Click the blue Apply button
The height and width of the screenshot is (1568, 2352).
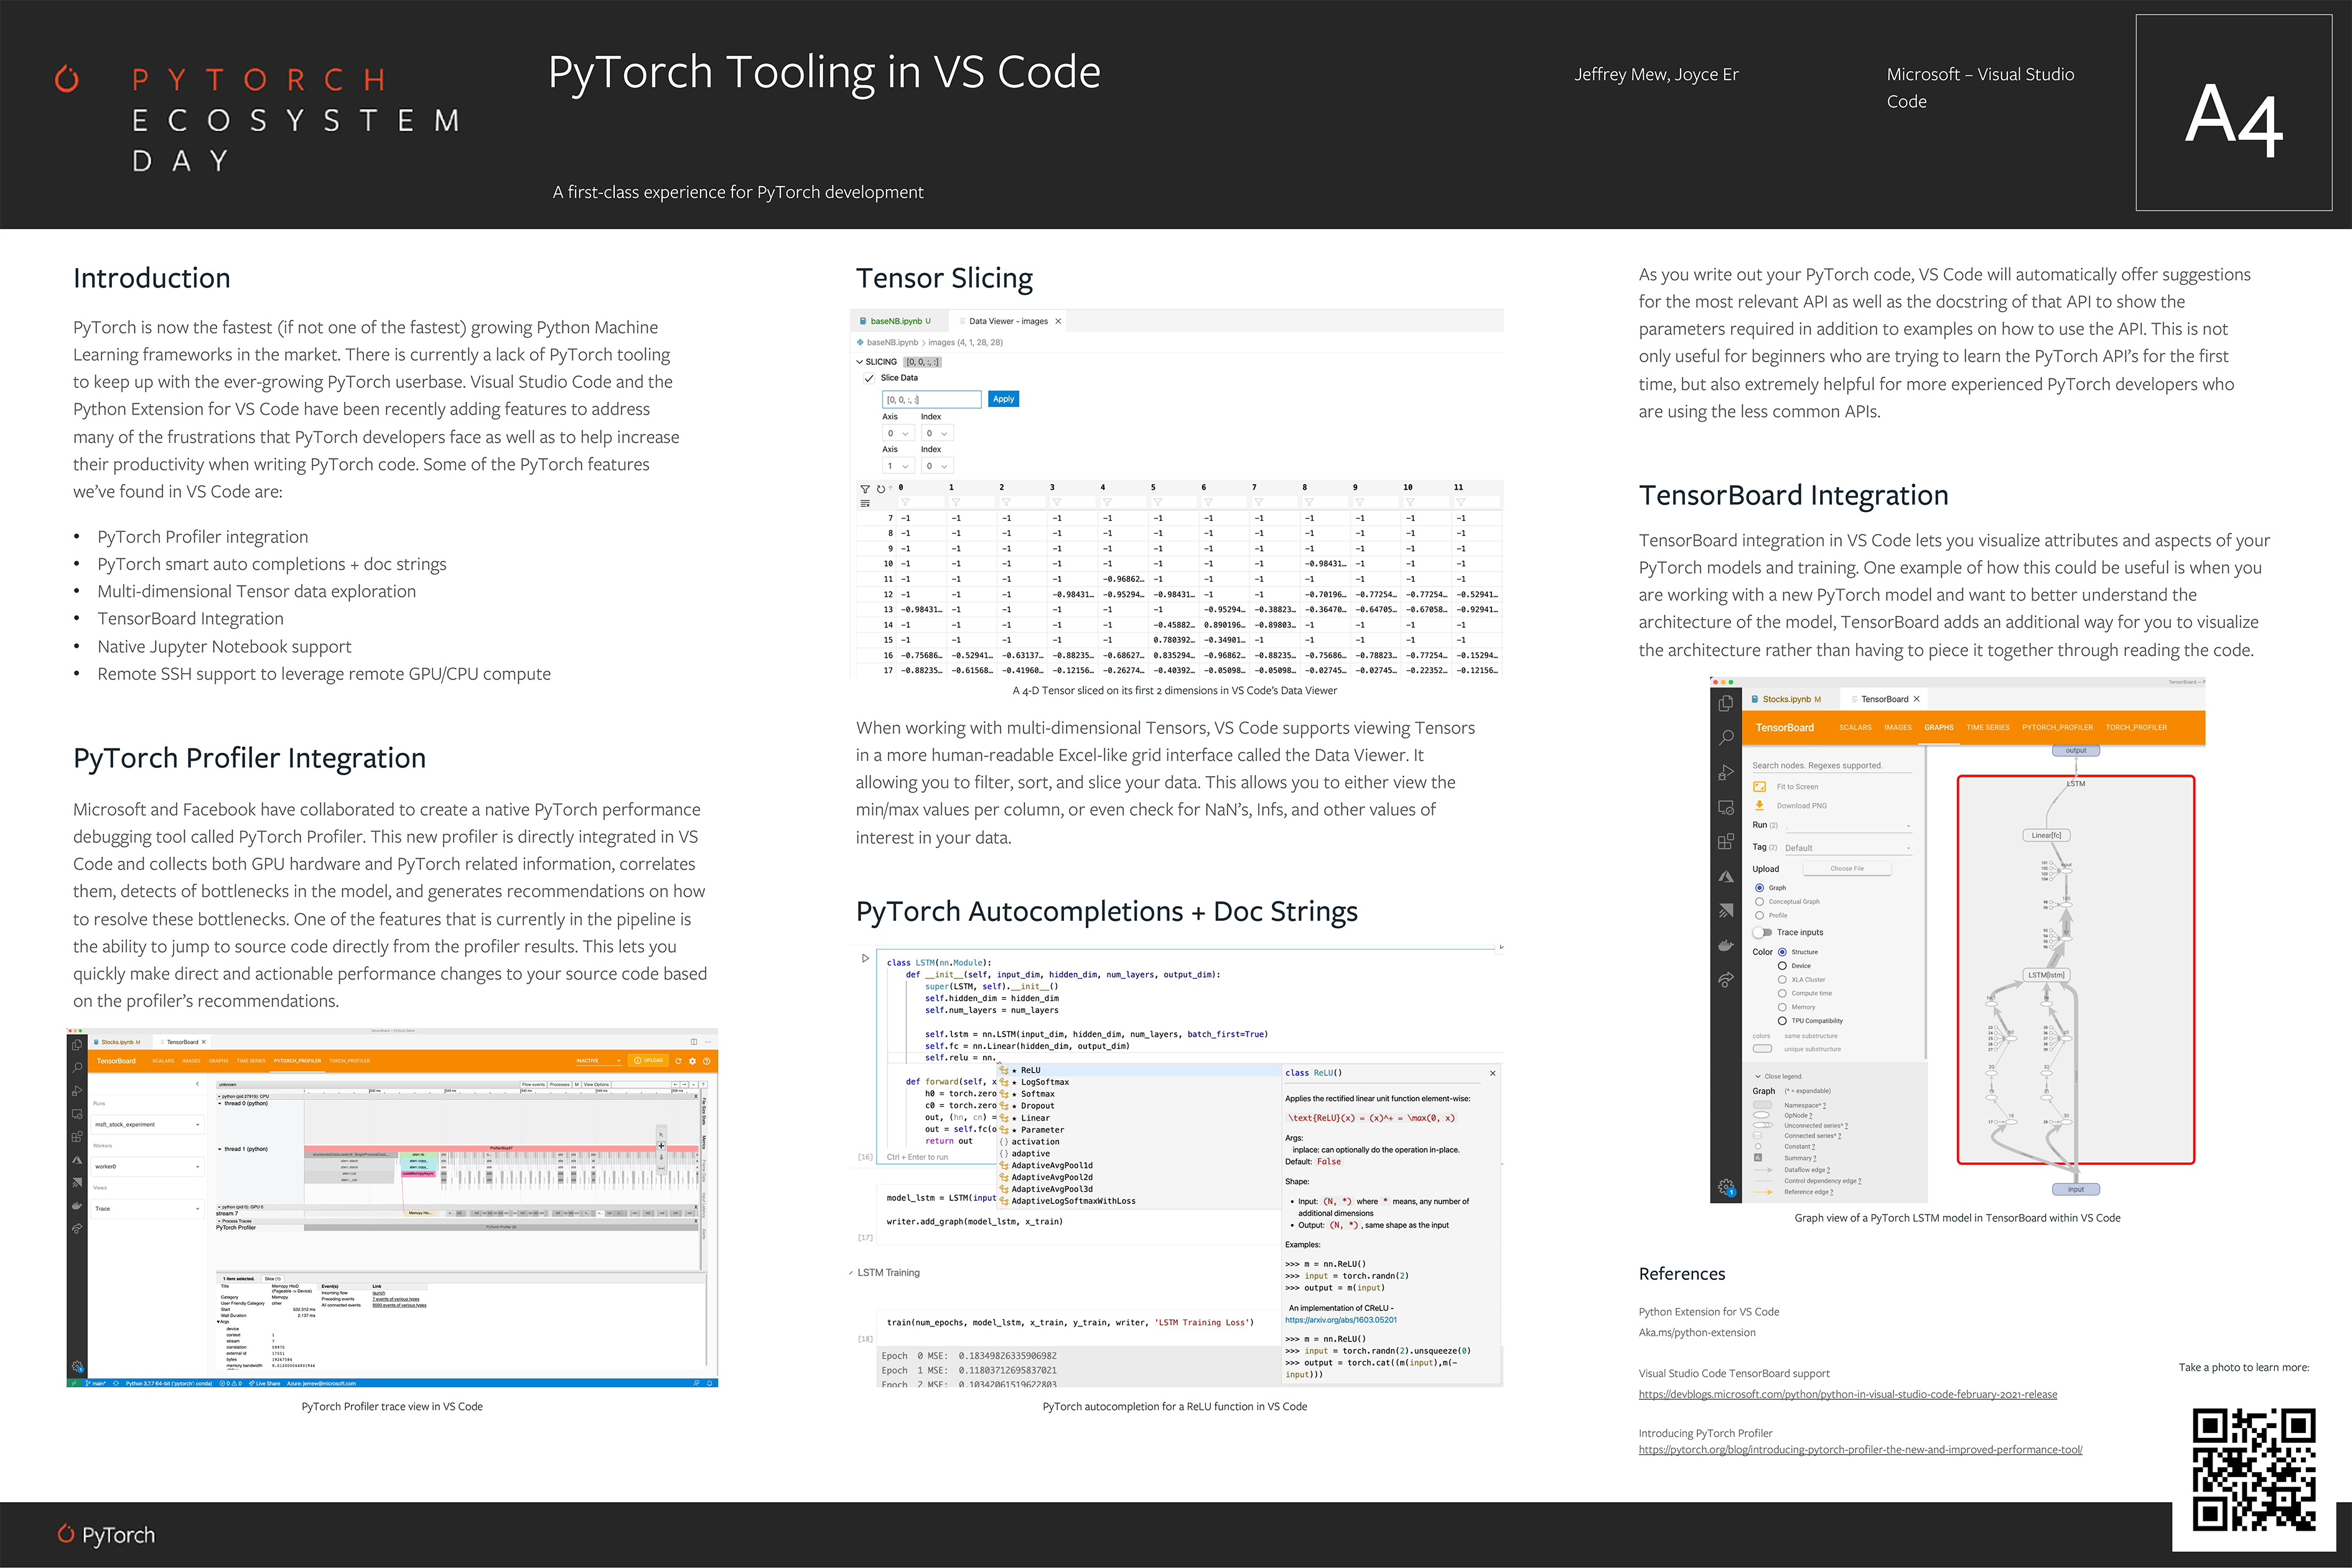tap(1003, 399)
